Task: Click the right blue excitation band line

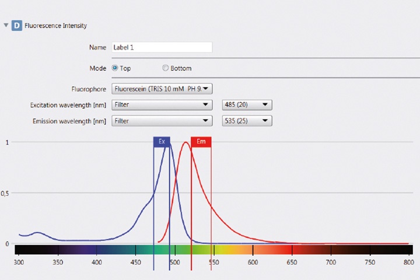Action: 170,204
